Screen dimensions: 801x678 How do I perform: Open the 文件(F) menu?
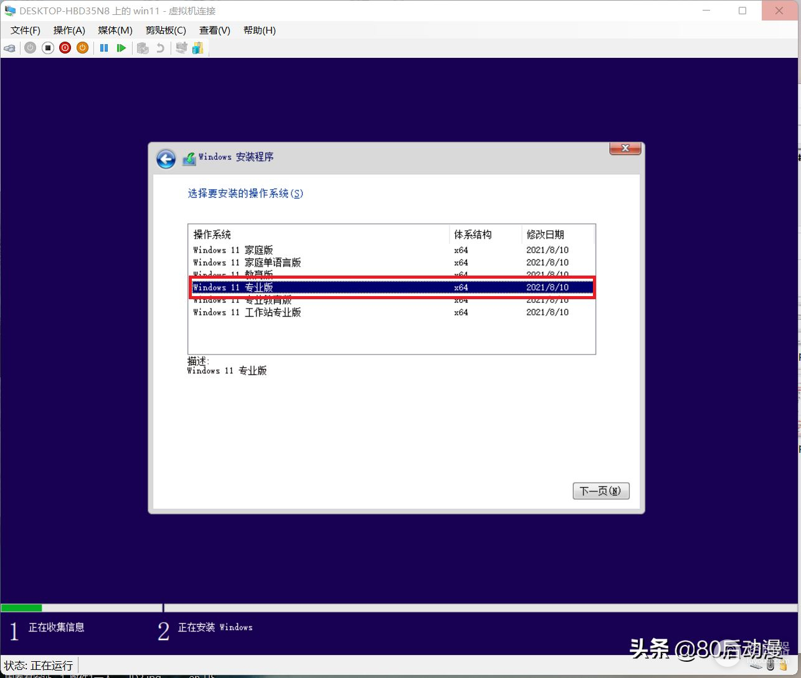26,30
